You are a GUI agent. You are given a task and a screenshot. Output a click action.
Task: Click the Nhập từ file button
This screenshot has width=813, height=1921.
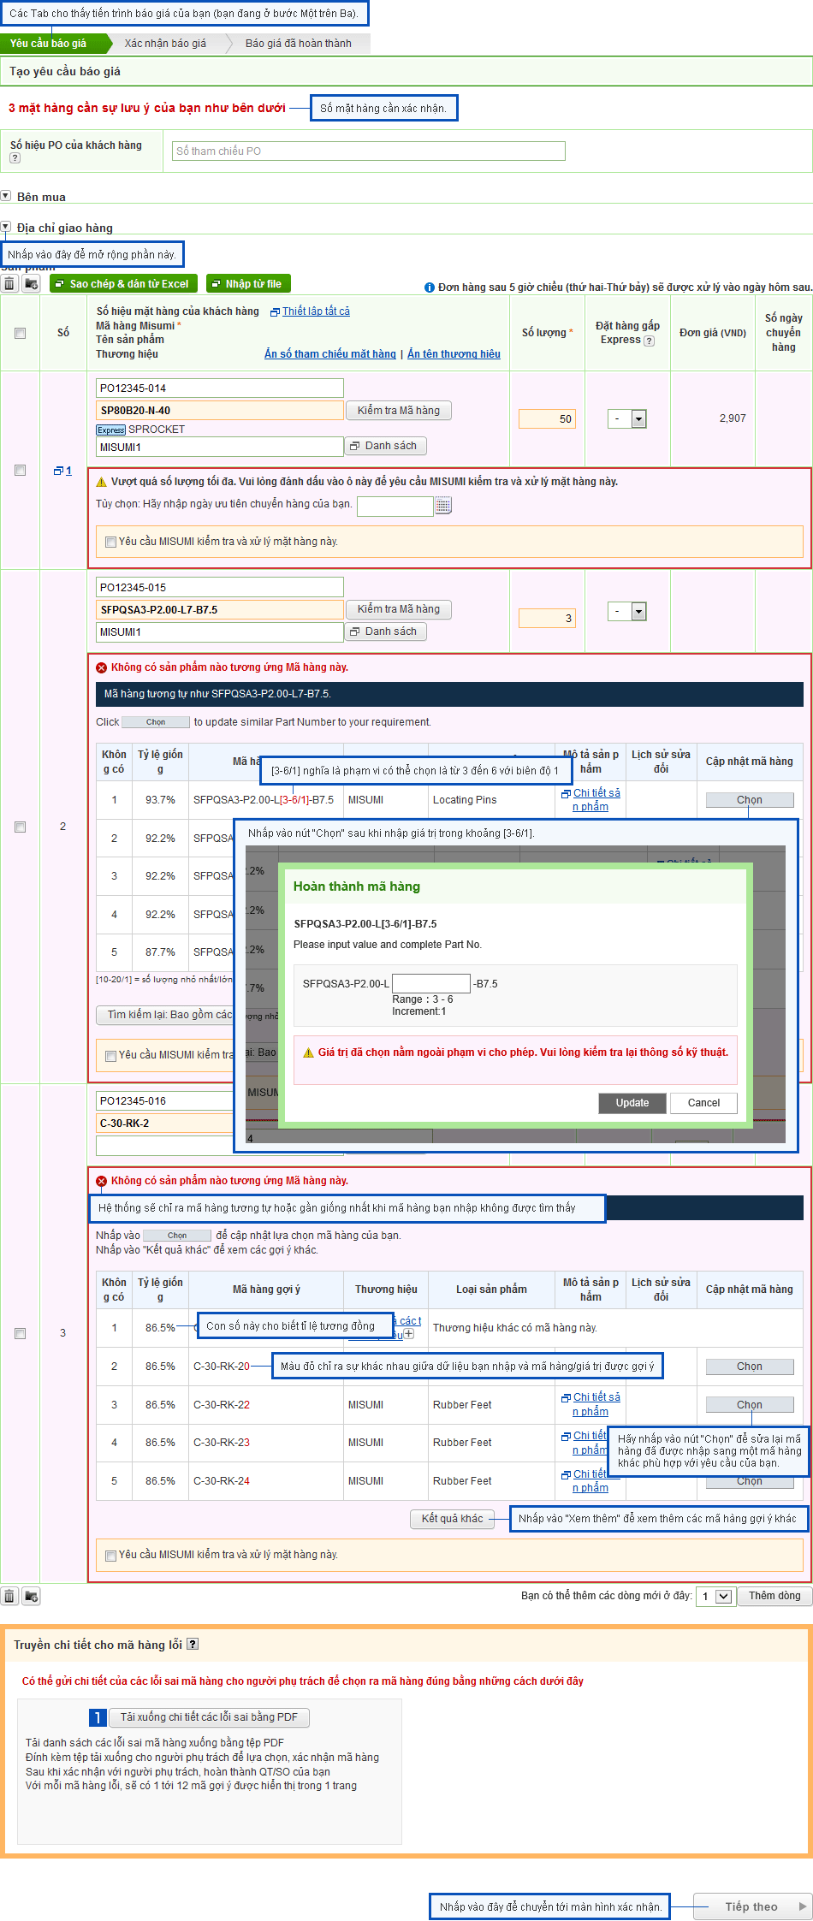(x=248, y=283)
